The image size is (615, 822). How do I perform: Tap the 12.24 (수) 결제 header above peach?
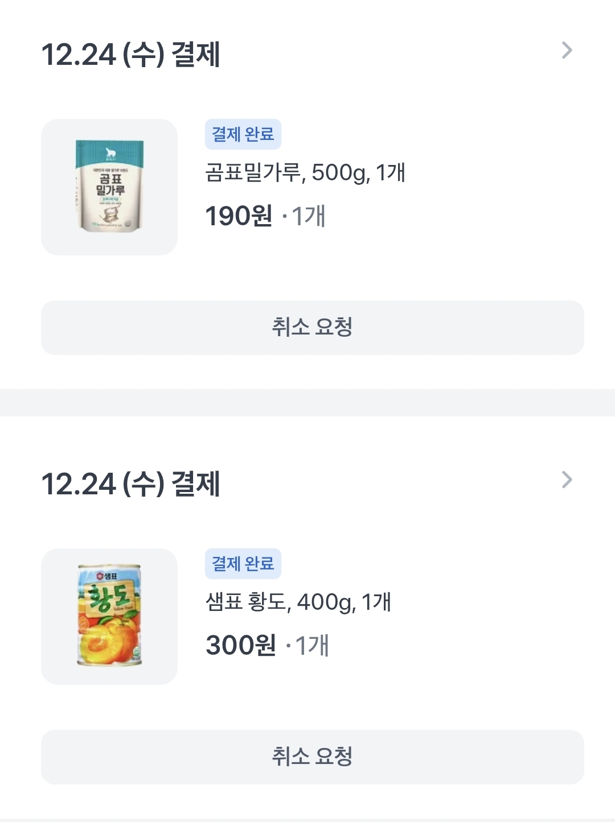[x=131, y=484]
